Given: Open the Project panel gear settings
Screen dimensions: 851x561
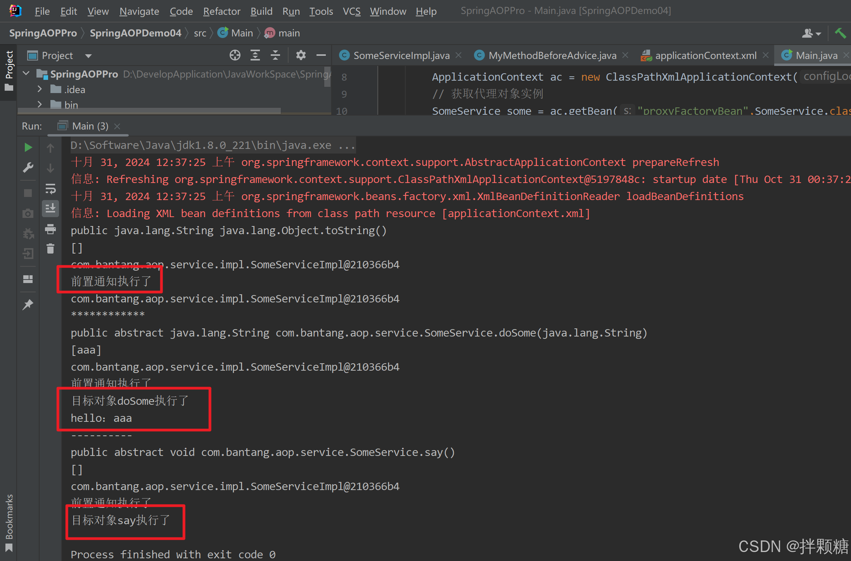Looking at the screenshot, I should [301, 55].
